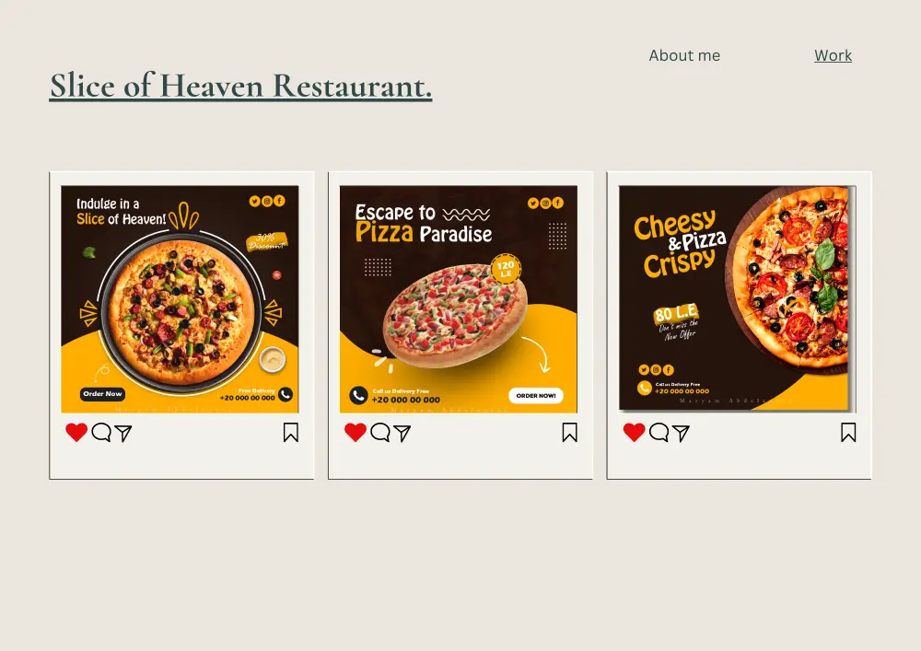This screenshot has height=651, width=921.
Task: Open the Escape to Pizza Paradise image
Action: [458, 298]
